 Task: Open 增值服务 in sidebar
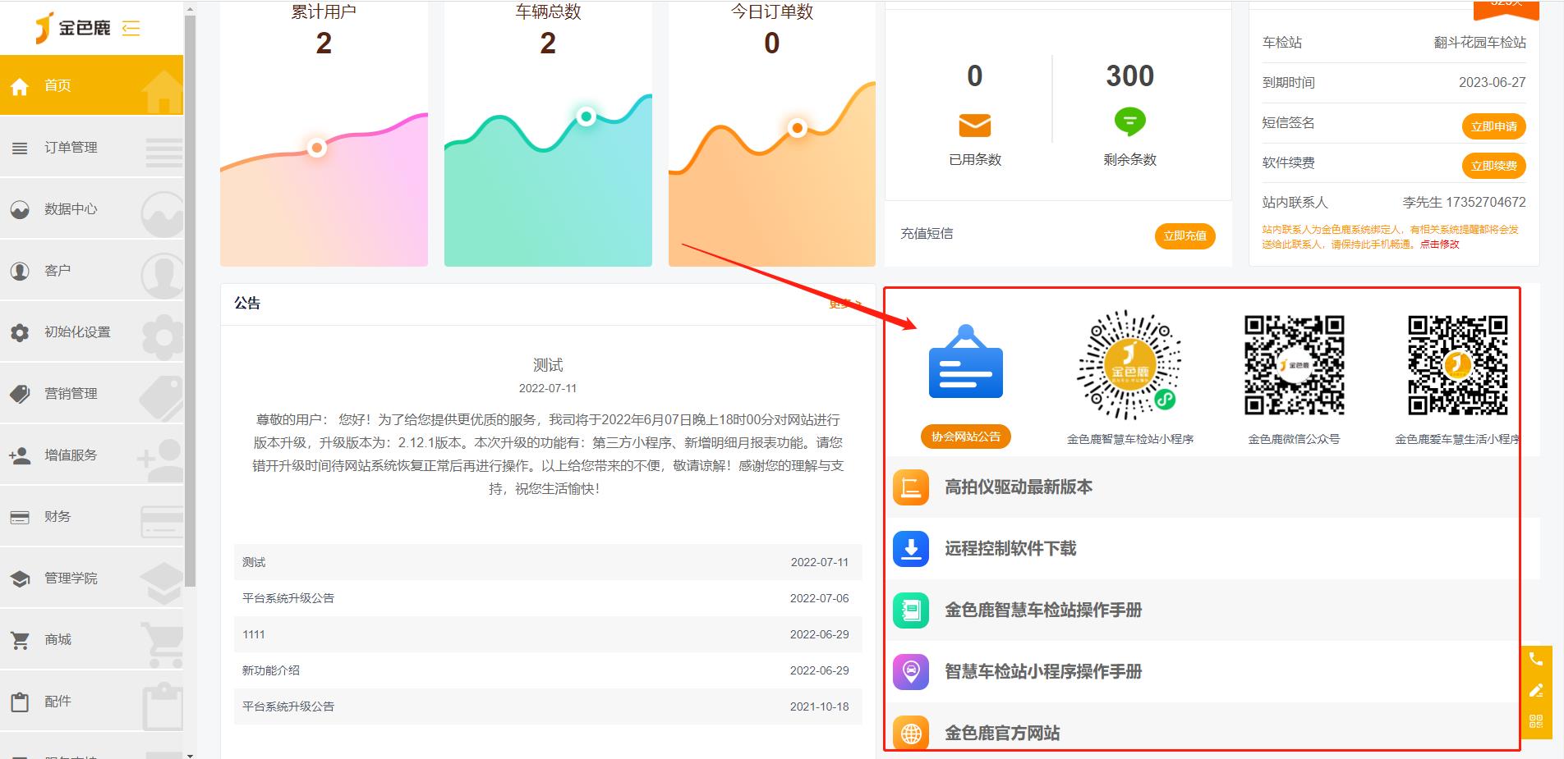click(91, 455)
